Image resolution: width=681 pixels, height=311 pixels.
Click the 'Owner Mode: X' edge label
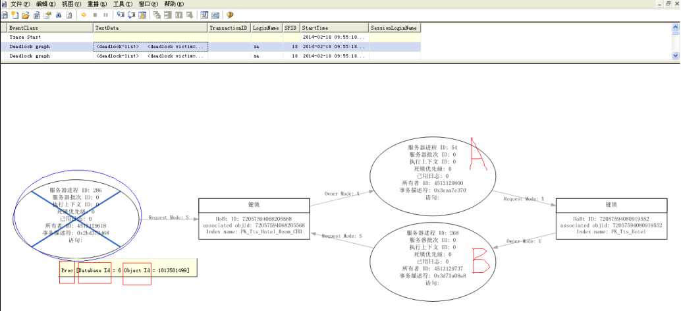point(342,194)
